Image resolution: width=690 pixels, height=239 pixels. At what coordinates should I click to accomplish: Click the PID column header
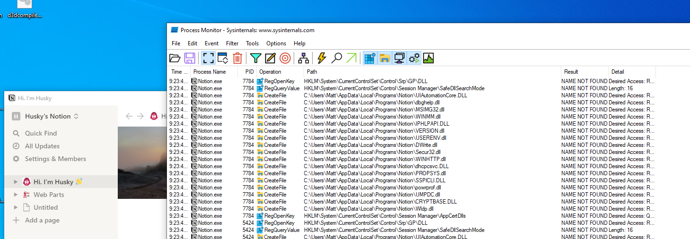[x=247, y=72]
